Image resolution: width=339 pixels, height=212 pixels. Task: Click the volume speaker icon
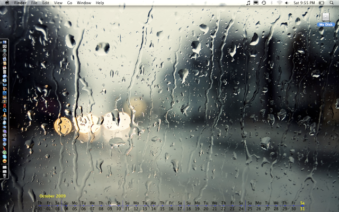click(287, 3)
